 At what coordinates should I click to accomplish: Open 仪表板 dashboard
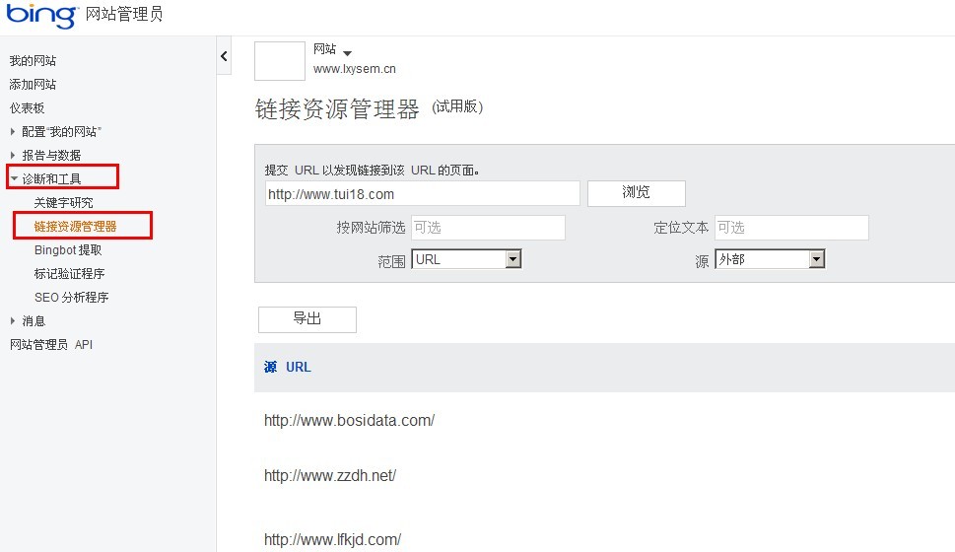coord(27,107)
